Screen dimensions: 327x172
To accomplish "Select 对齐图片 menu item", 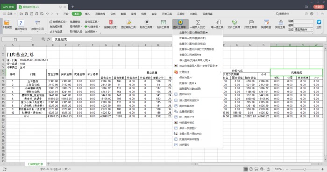I will (x=198, y=144).
